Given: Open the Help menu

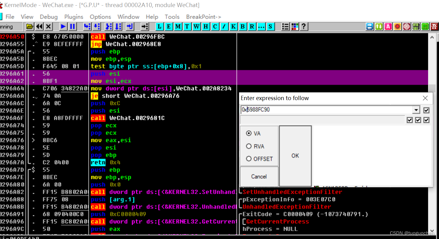Looking at the screenshot, I should point(152,17).
